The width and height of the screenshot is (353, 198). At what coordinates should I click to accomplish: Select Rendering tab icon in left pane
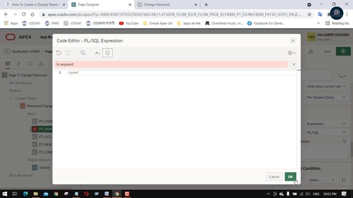[x=8, y=64]
